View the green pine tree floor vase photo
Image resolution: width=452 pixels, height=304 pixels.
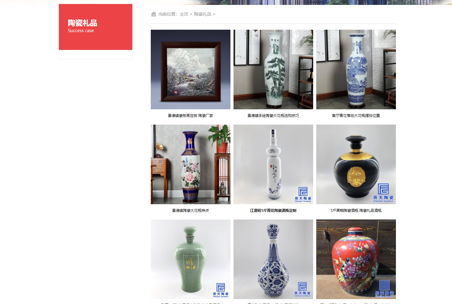tap(273, 69)
